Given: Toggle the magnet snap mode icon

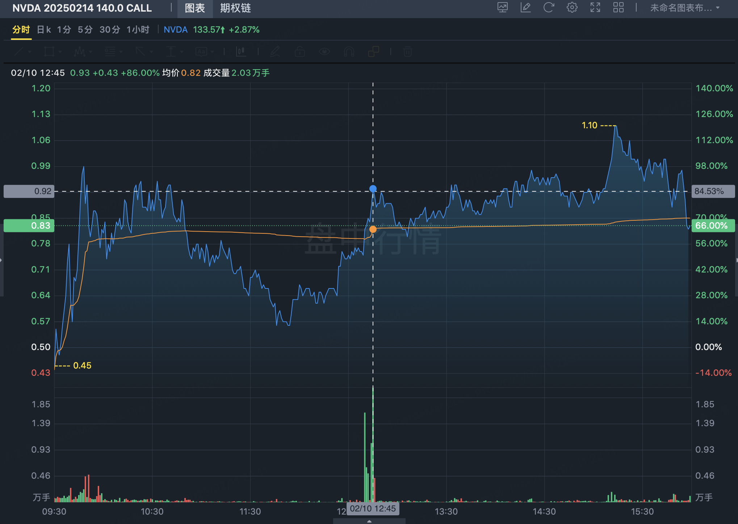Looking at the screenshot, I should click(x=349, y=52).
